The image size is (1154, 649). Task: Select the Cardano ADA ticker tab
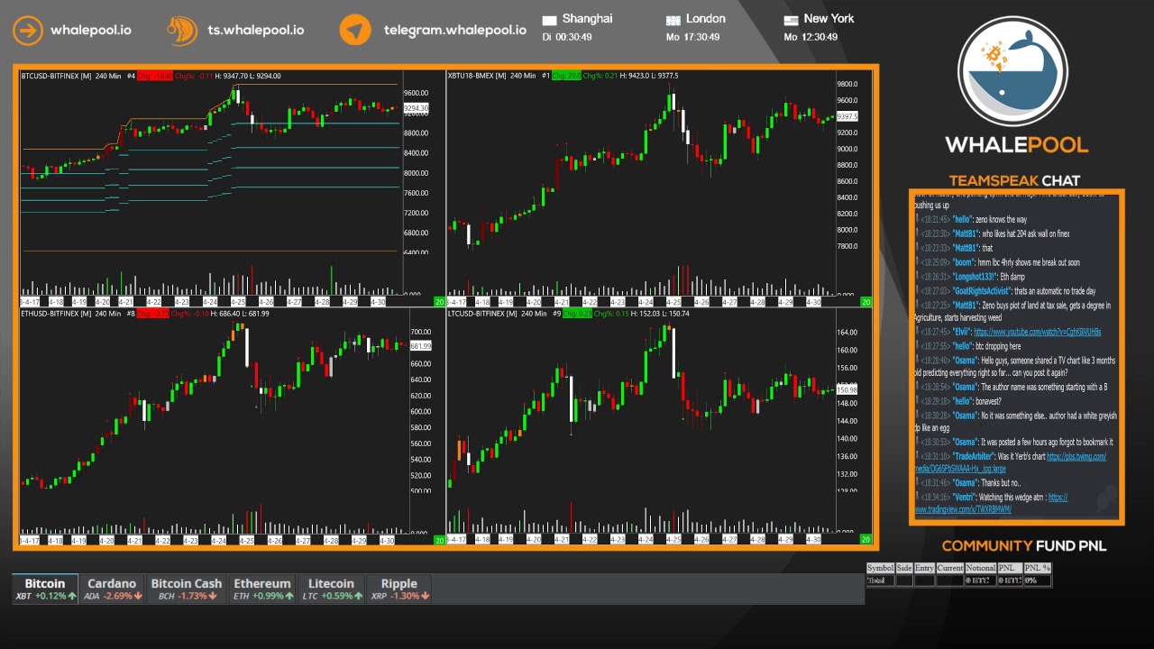click(x=112, y=589)
